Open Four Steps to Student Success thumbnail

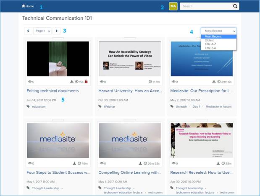[58, 140]
